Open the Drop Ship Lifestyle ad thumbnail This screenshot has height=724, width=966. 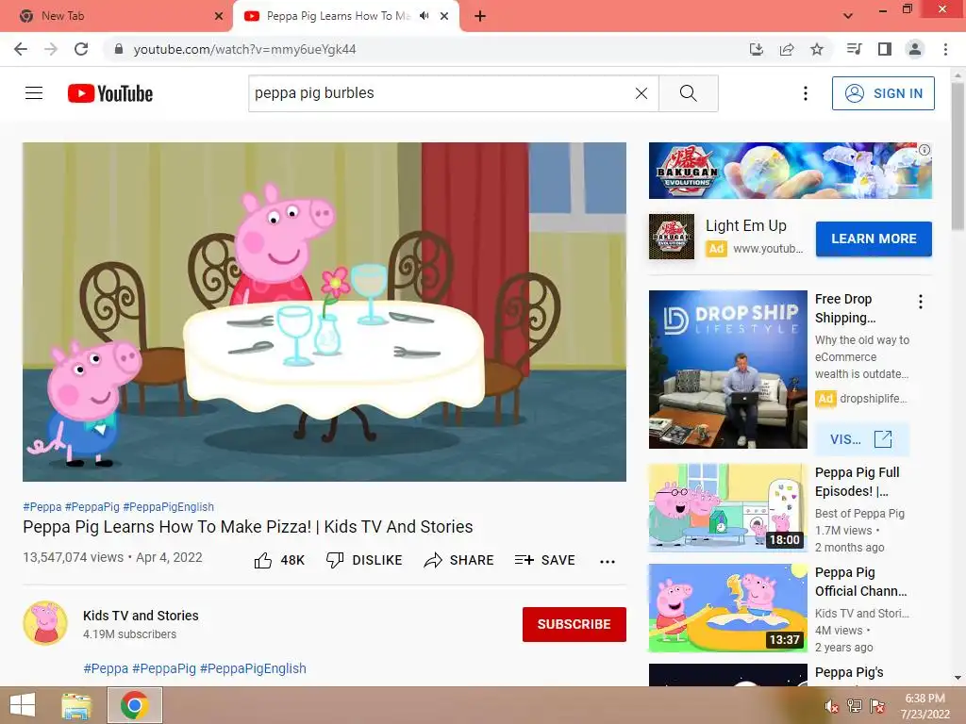[727, 370]
